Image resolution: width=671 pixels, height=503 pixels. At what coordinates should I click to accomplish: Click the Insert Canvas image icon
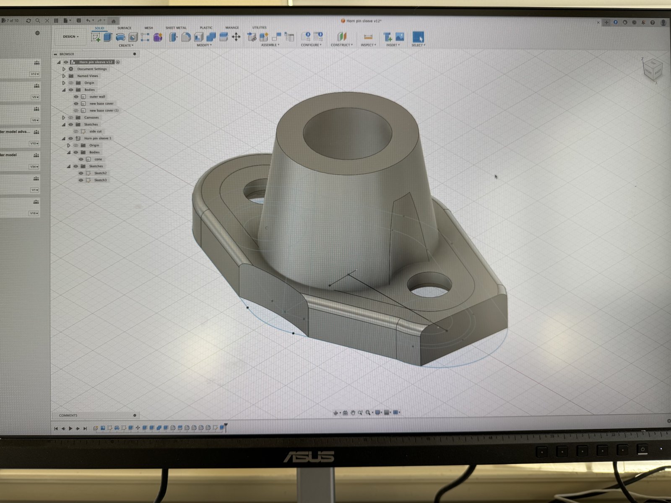(x=400, y=37)
